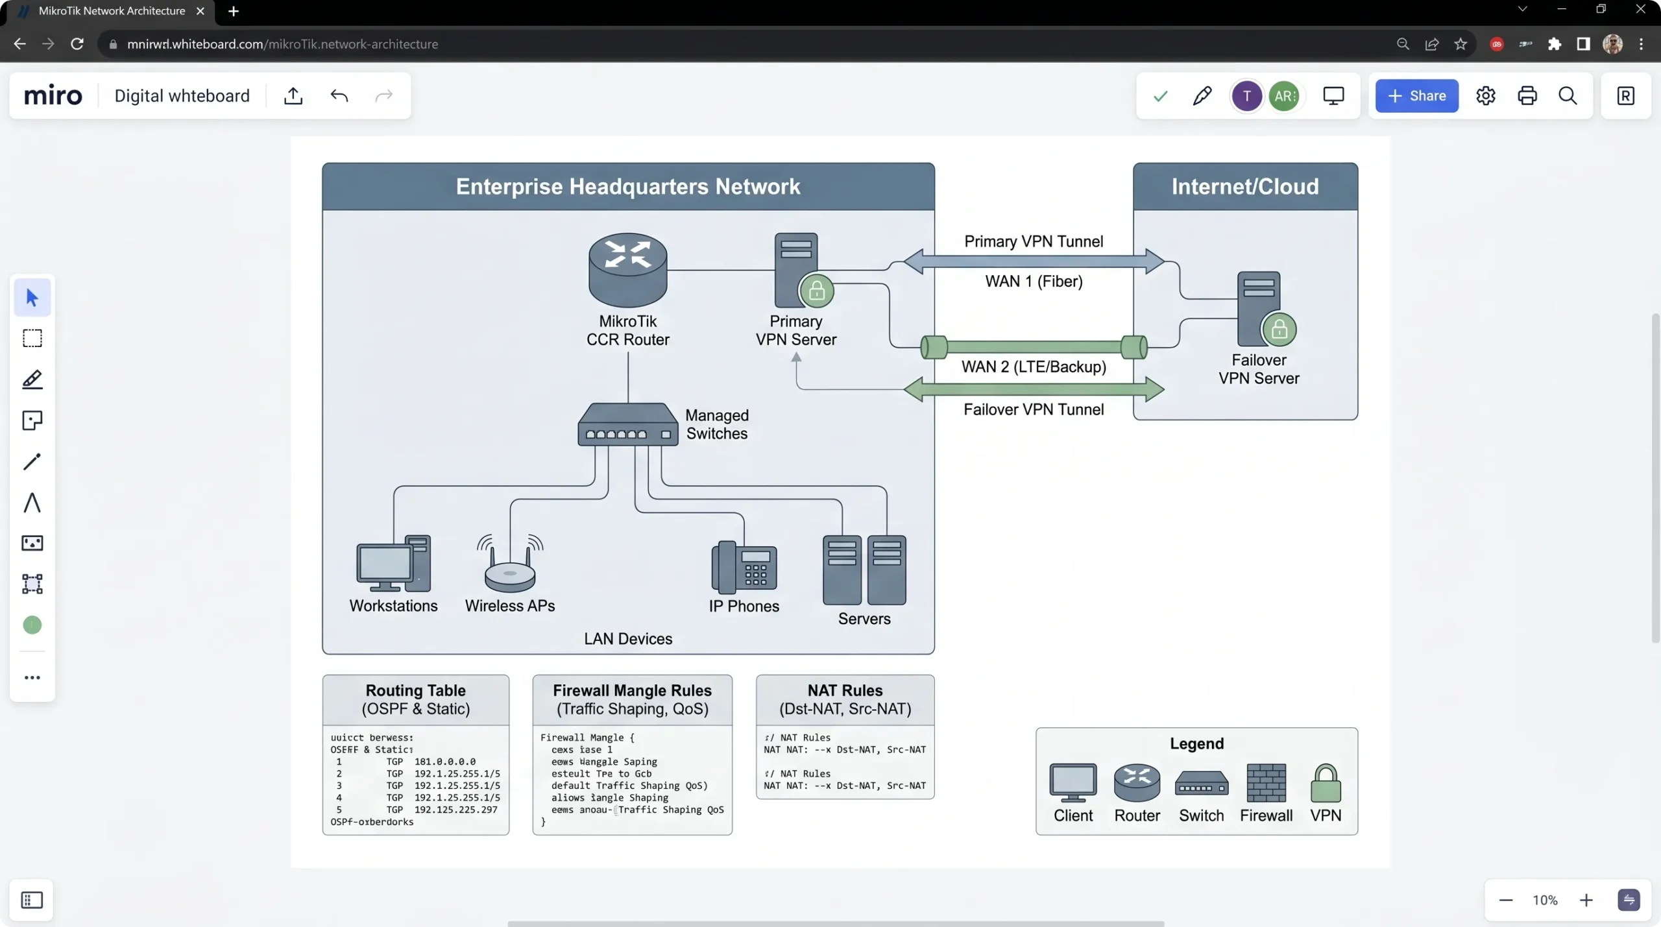Select the Wireless APs icon
This screenshot has height=927, width=1661.
510,563
